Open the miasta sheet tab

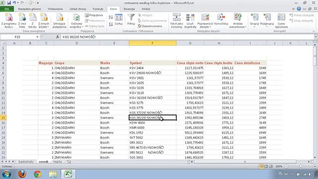(58, 162)
